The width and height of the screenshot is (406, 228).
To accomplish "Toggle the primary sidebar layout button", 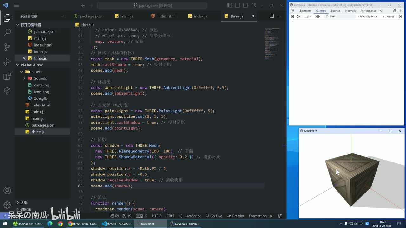I will click(230, 5).
